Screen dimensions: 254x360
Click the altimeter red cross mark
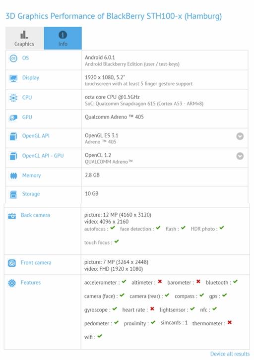tap(160, 282)
